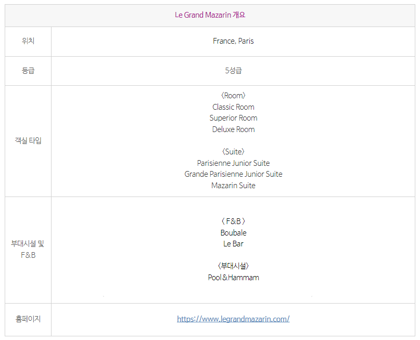Select 'Pool&Hammam' text

click(x=233, y=278)
